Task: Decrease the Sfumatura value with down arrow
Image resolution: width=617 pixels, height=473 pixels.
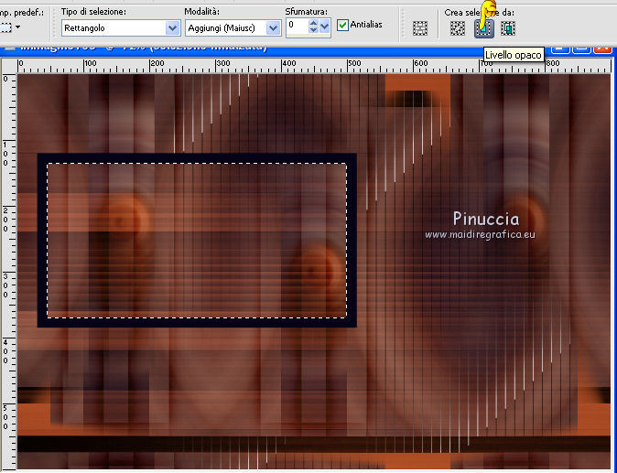Action: (x=313, y=30)
